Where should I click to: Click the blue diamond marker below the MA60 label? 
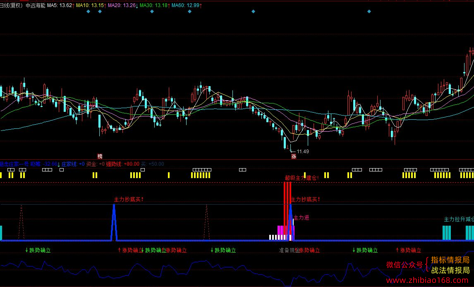tap(189, 12)
